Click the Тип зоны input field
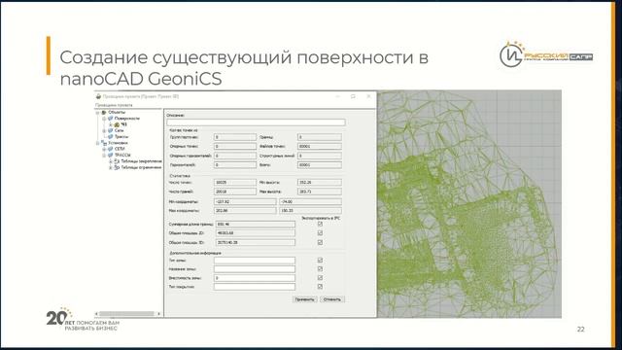This screenshot has height=350, width=622. coord(255,261)
